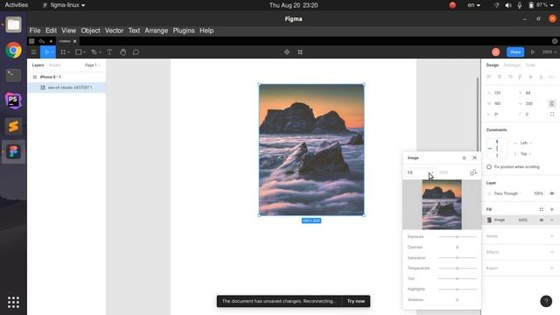Select the Move tool

click(46, 52)
